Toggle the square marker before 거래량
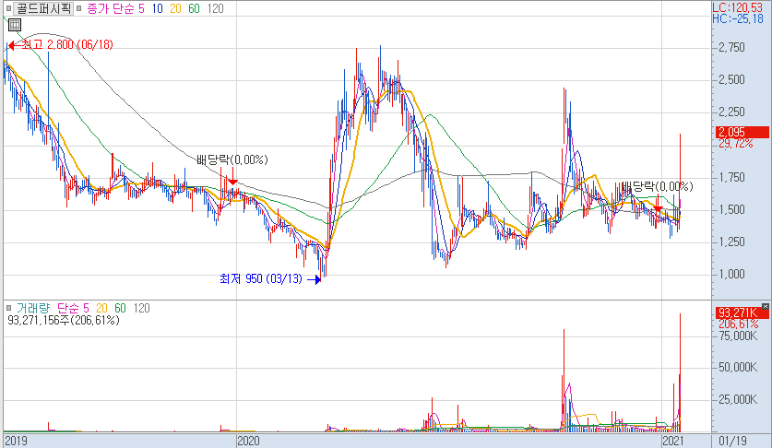The width and height of the screenshot is (772, 448). [x=8, y=308]
